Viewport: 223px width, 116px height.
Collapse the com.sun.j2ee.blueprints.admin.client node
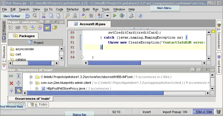pyautogui.click(x=31, y=83)
